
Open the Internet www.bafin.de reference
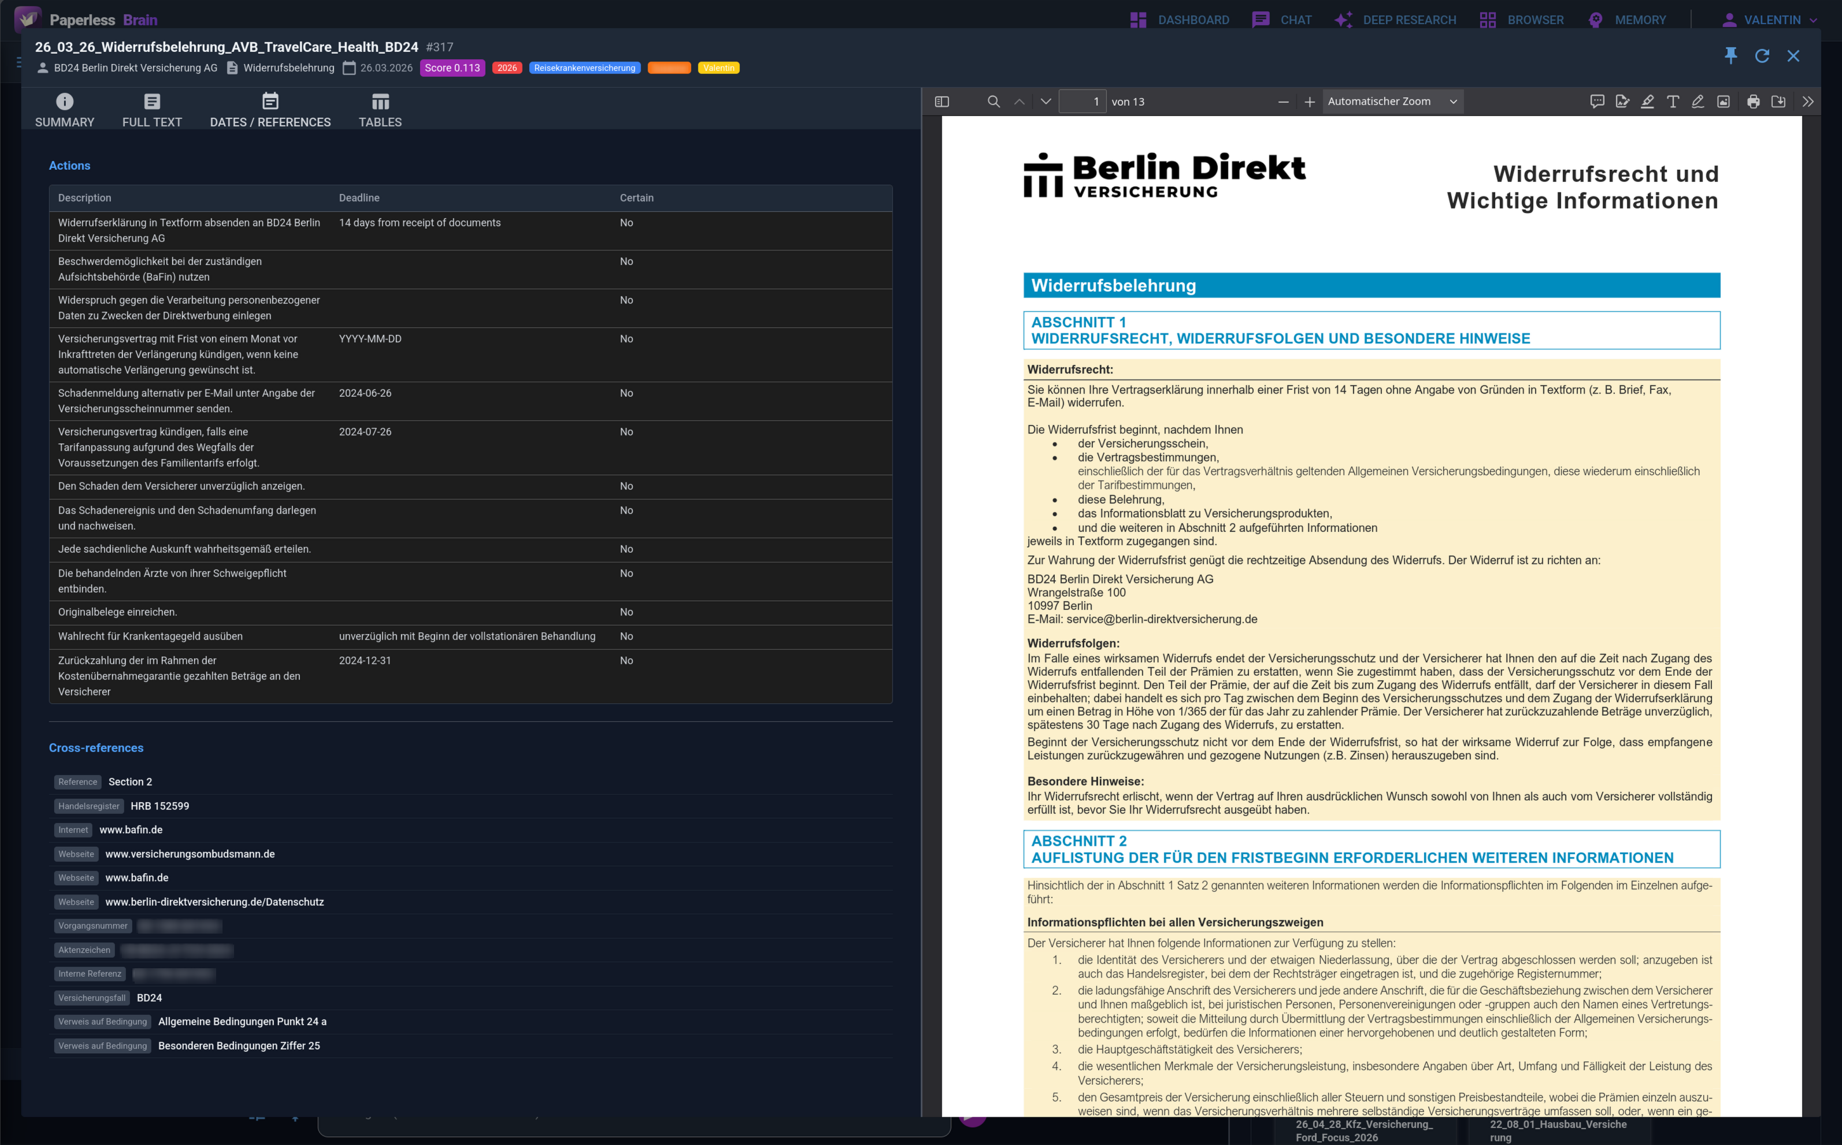click(131, 829)
